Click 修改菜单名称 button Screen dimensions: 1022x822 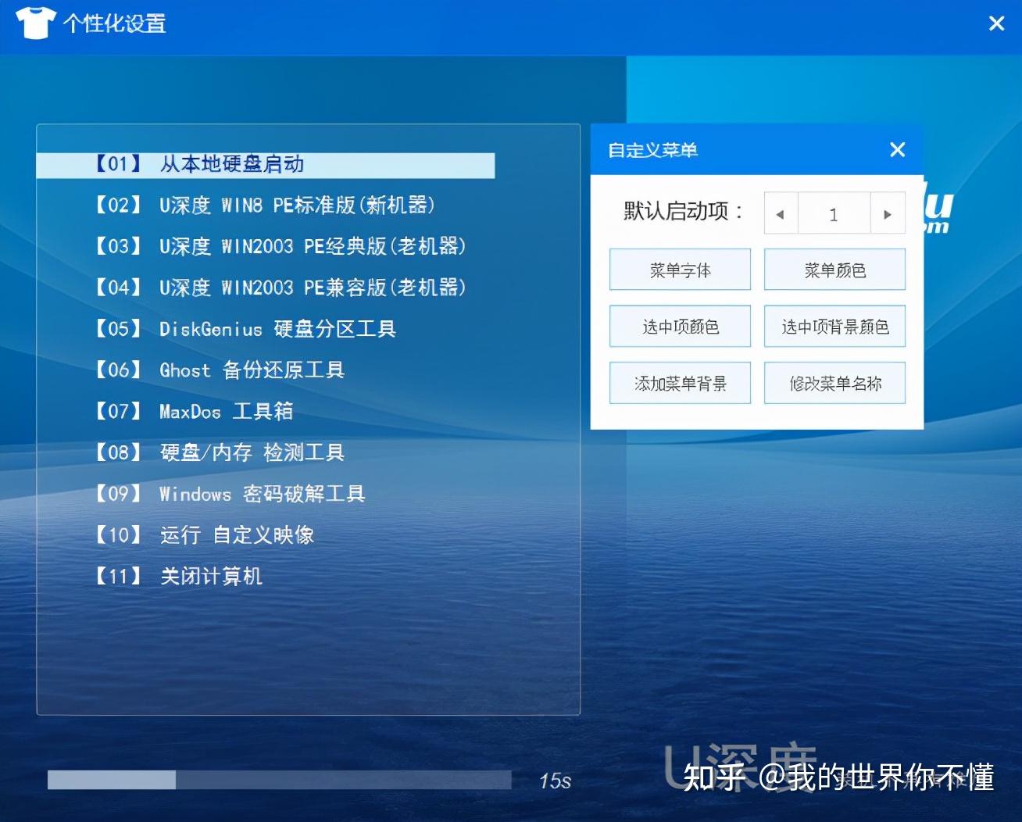coord(834,382)
